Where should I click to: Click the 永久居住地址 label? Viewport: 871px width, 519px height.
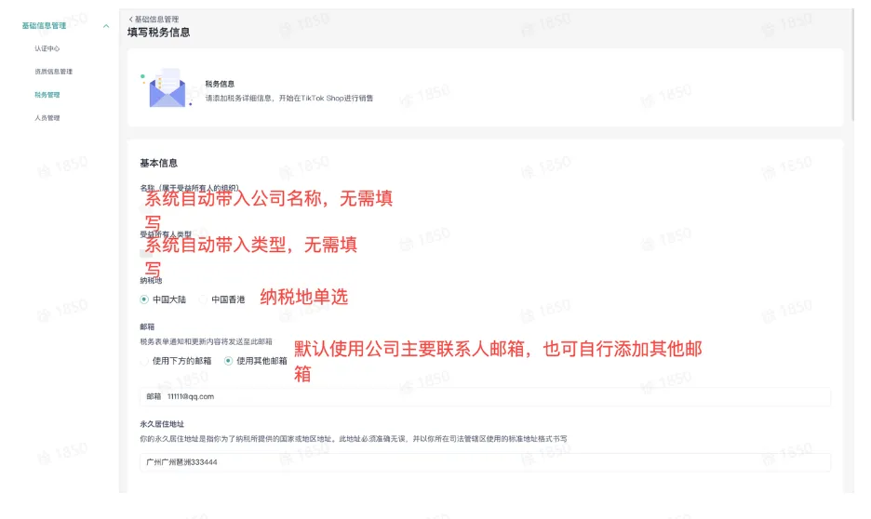tap(162, 425)
